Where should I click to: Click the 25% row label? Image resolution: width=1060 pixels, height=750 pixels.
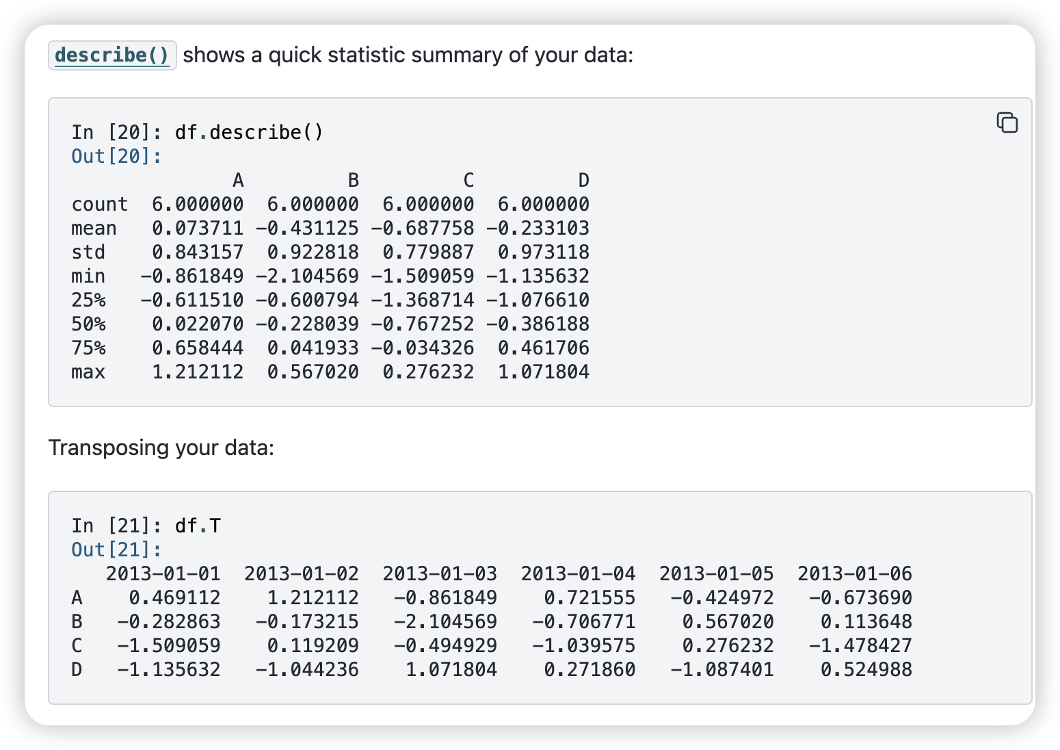pos(88,300)
